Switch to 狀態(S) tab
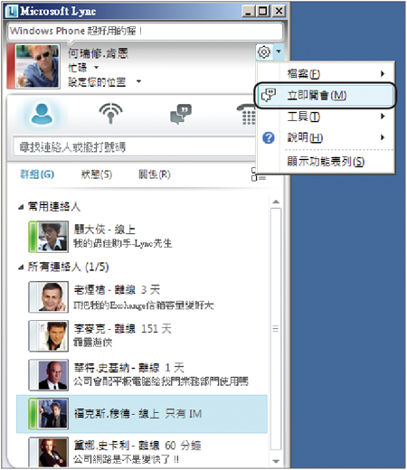This screenshot has height=470, width=407. (97, 174)
